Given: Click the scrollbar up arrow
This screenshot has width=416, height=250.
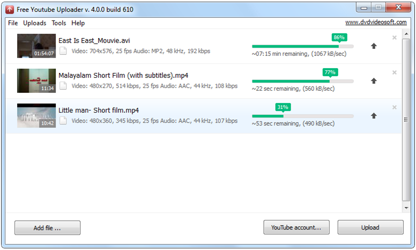Looking at the screenshot, I should (x=406, y=34).
